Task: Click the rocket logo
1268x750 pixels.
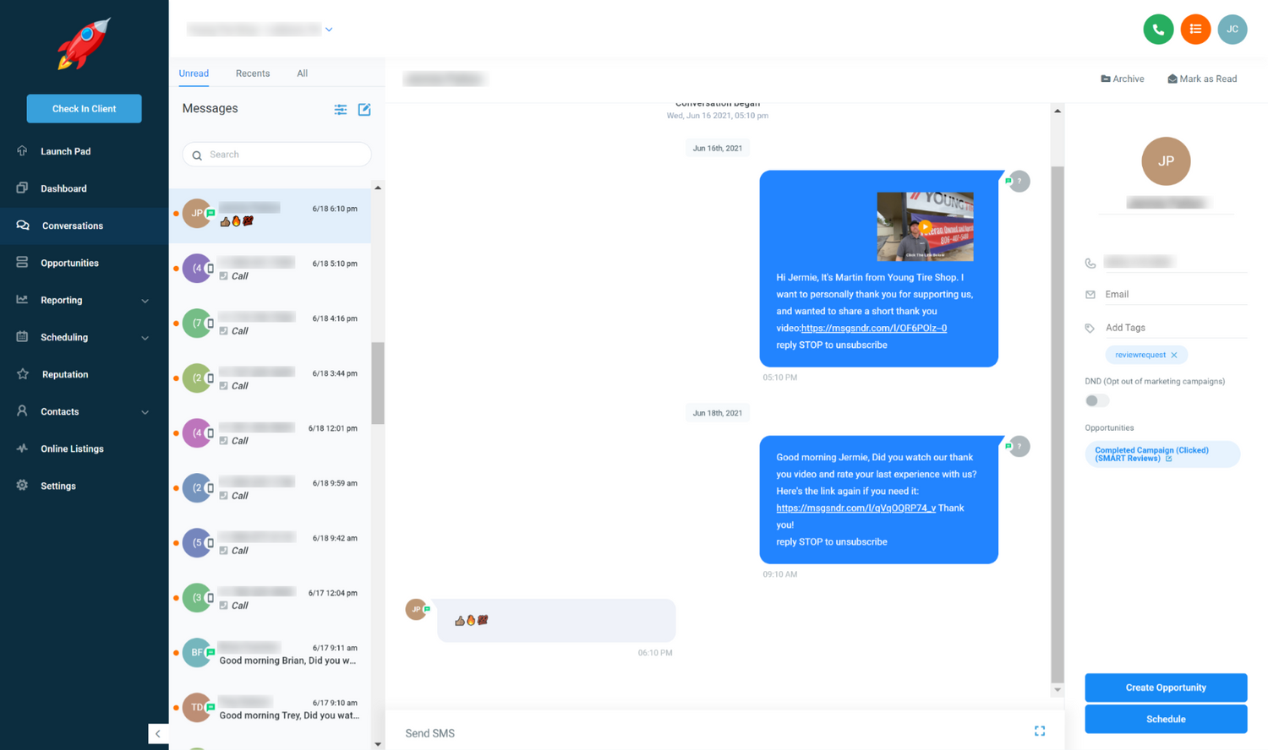Action: tap(84, 43)
